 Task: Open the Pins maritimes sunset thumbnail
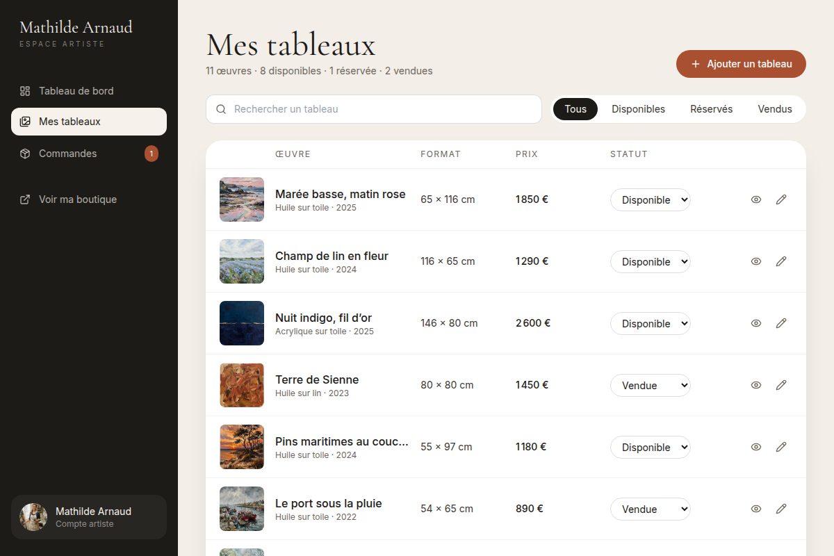(x=242, y=447)
